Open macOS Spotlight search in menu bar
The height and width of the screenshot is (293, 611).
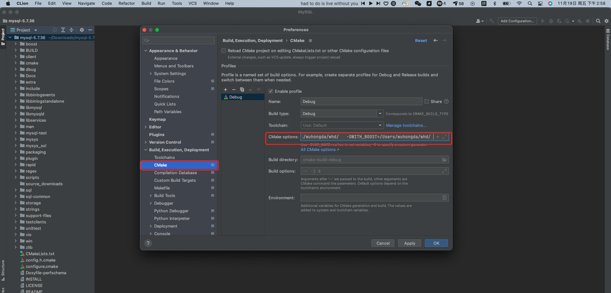tap(530, 3)
